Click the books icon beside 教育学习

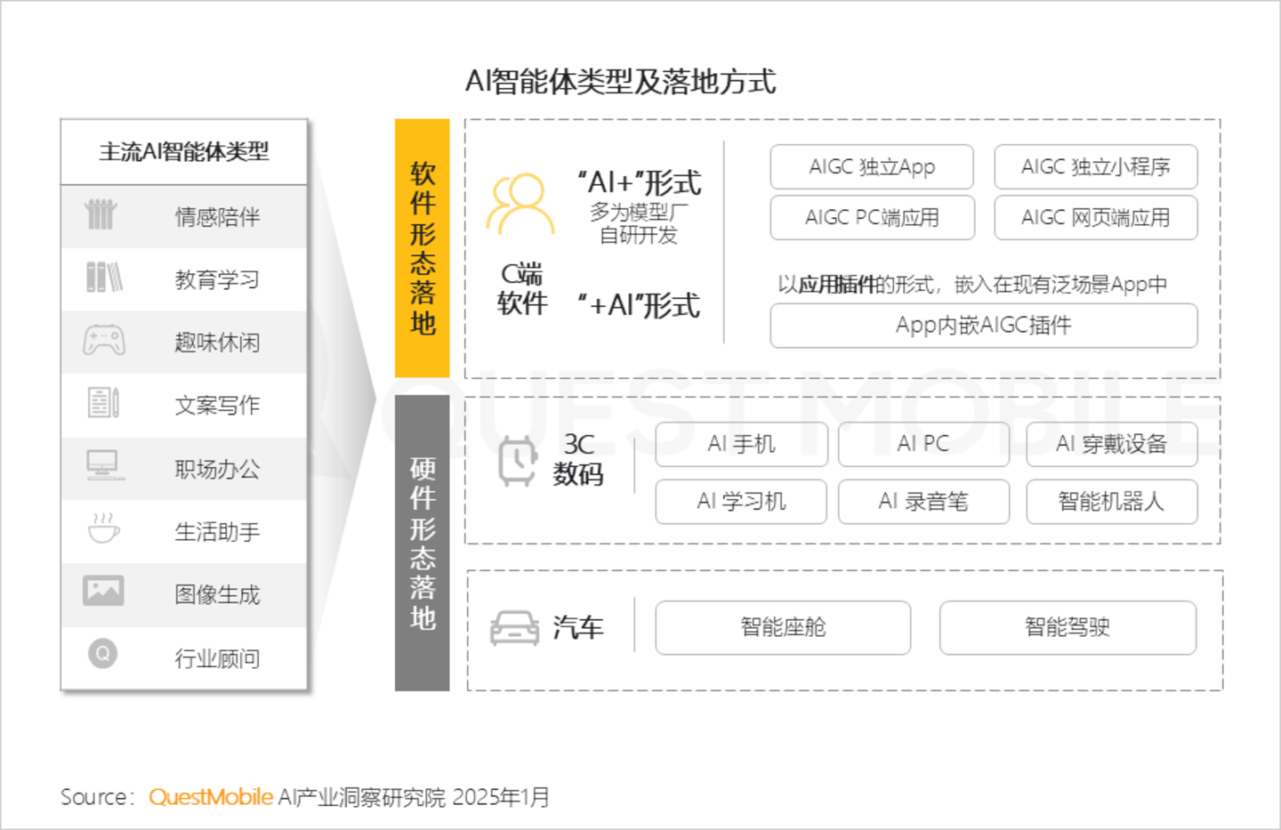[x=104, y=278]
